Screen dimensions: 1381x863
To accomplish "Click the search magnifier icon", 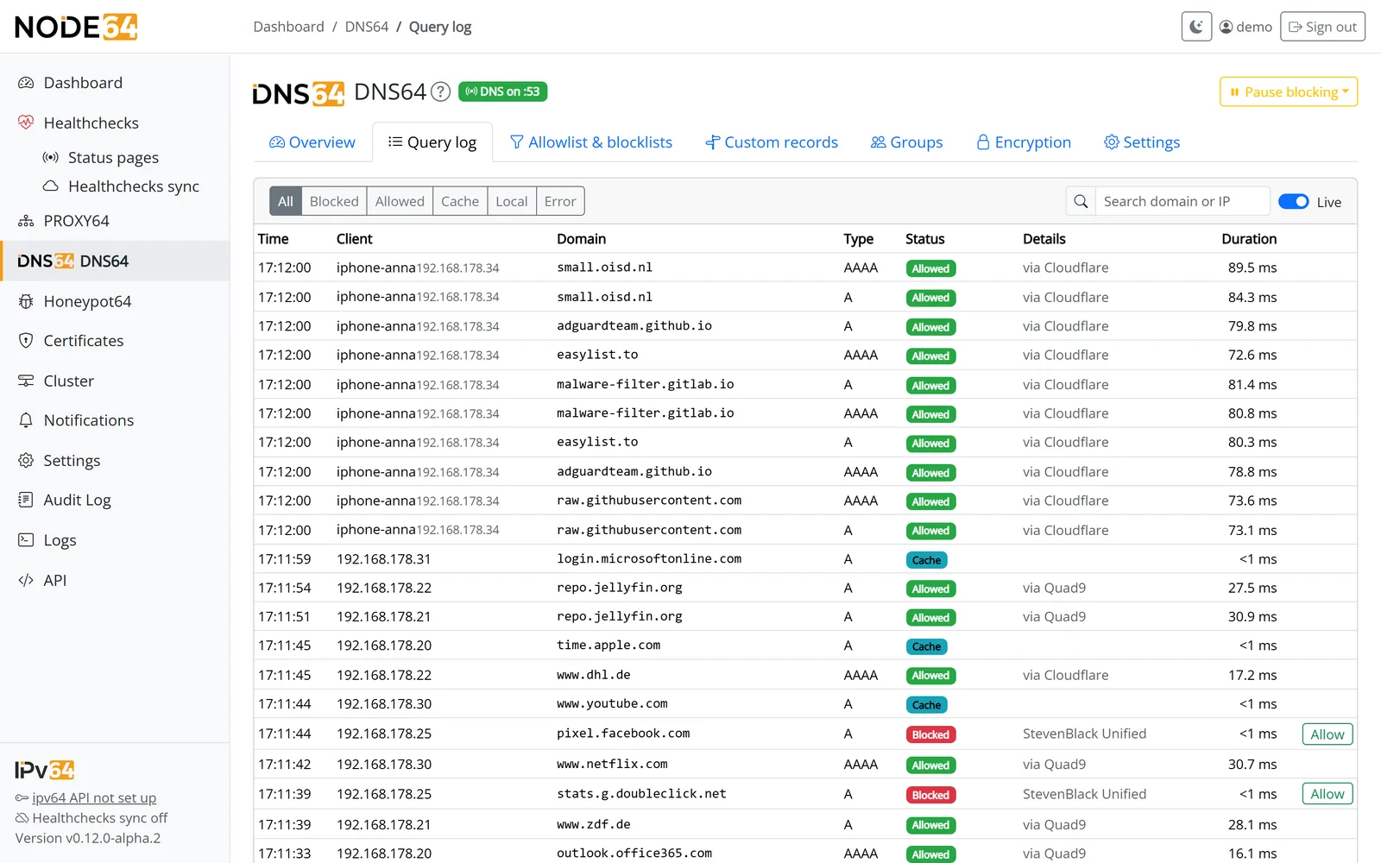I will coord(1081,201).
